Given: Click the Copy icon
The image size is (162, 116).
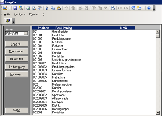Looking at the screenshot, I should pyautogui.click(x=53, y=8).
